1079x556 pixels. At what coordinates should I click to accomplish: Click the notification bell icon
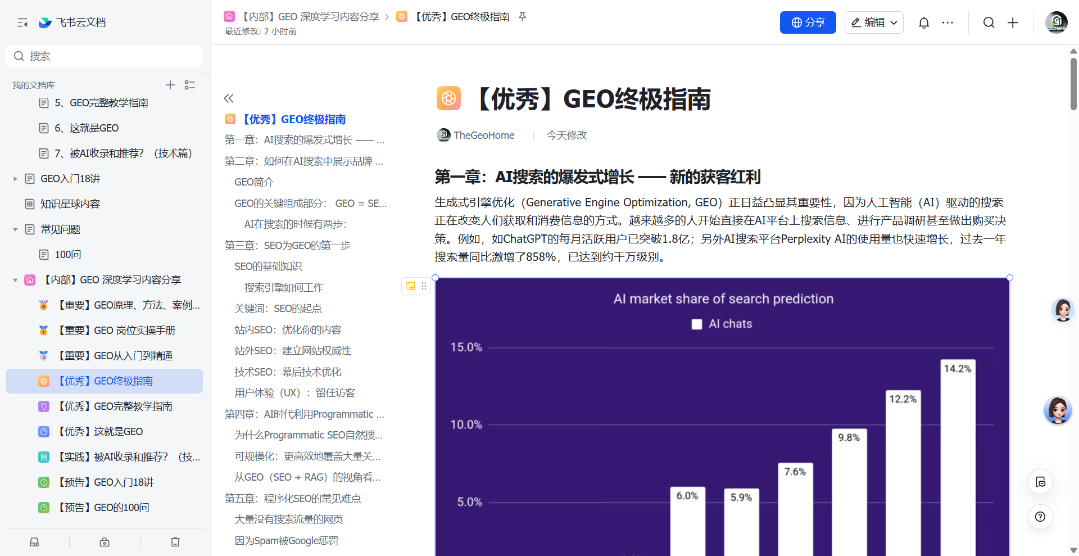tap(923, 22)
